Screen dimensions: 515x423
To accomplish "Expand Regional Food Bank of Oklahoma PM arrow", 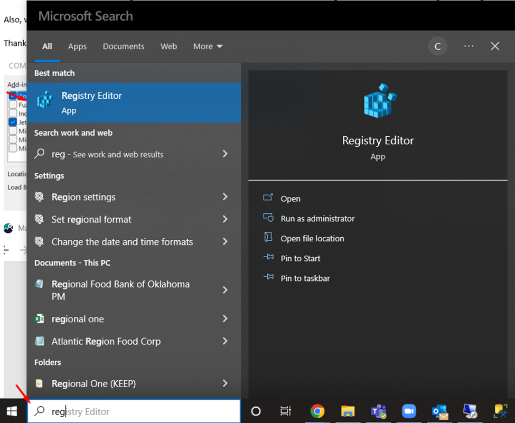I will point(225,290).
